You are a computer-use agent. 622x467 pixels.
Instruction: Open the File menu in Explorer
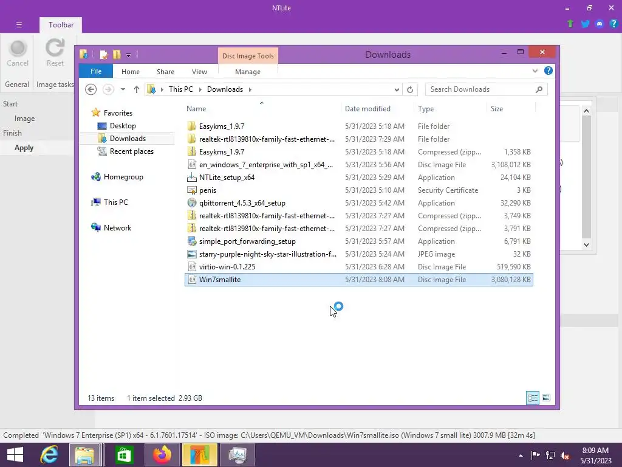(96, 71)
